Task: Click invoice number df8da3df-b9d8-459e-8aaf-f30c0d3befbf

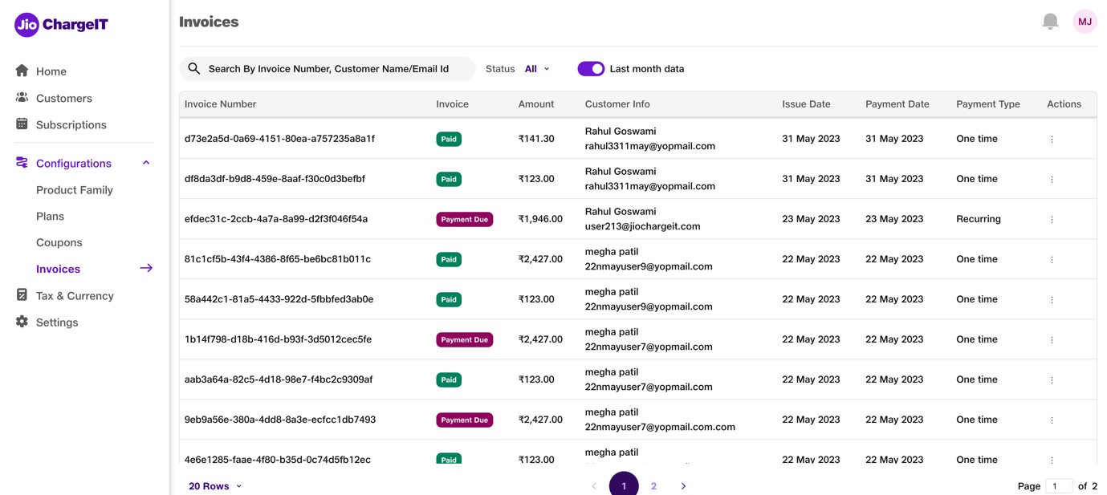Action: pos(275,179)
